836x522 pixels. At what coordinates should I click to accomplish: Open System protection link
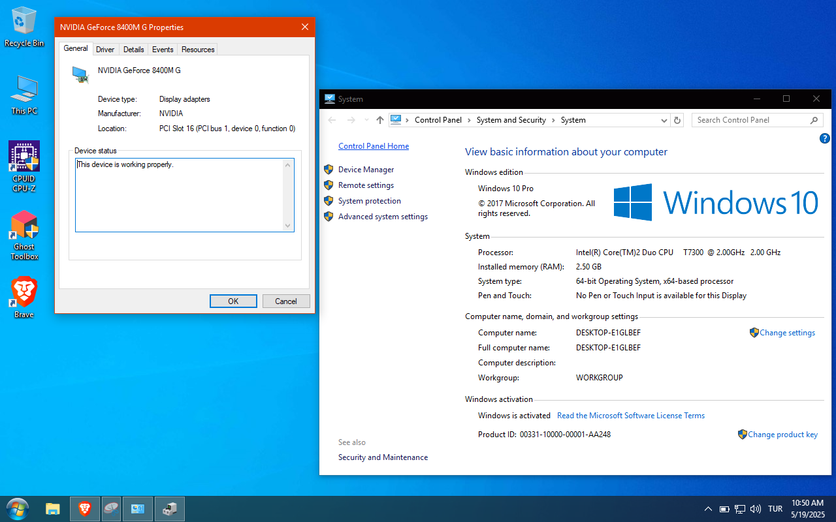(x=370, y=201)
